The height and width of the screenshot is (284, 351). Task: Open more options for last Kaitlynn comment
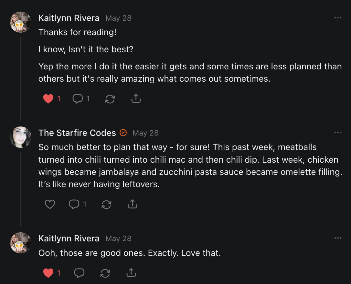338,238
